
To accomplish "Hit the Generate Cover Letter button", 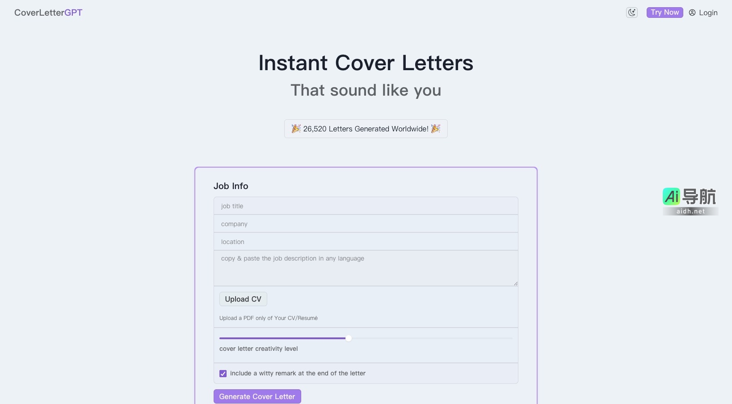I will coord(257,396).
